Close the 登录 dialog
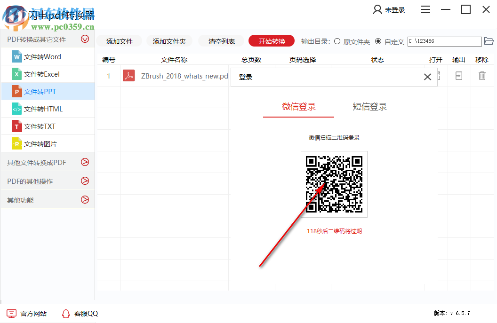Viewport: 497px width, 323px height. click(427, 77)
